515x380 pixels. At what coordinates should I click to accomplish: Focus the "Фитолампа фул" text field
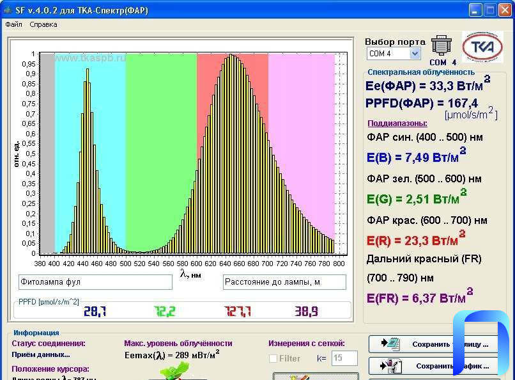[96, 282]
